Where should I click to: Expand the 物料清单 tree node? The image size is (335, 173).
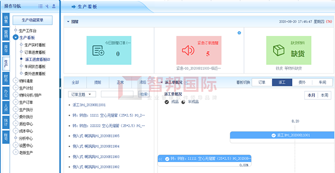pos(15,81)
